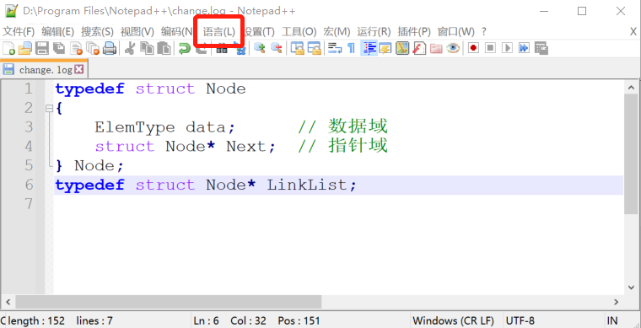Open the ? help menu
Viewport: 641px width, 328px height.
[484, 31]
